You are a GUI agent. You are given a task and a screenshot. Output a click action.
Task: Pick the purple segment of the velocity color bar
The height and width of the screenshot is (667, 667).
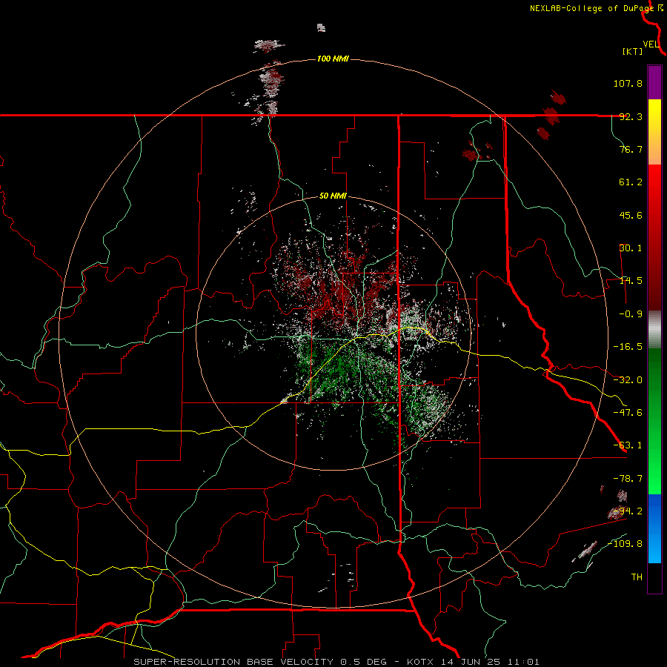pos(654,82)
